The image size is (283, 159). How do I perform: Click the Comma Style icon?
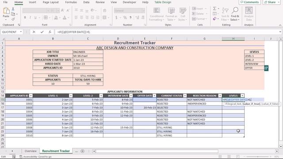click(130, 18)
